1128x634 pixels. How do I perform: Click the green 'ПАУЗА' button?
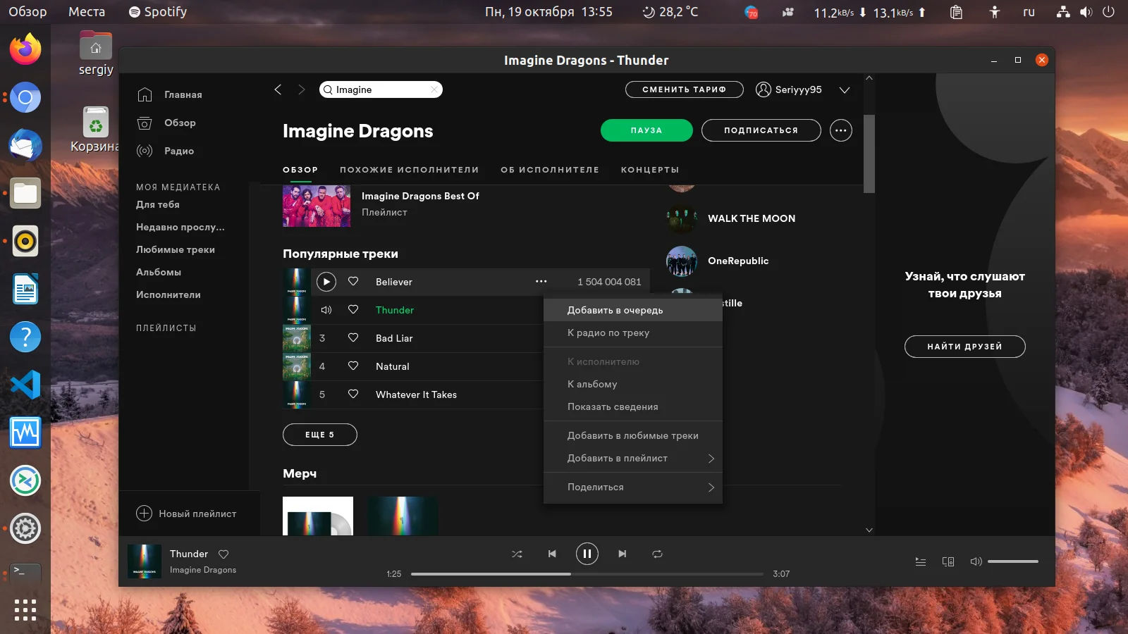coord(646,130)
